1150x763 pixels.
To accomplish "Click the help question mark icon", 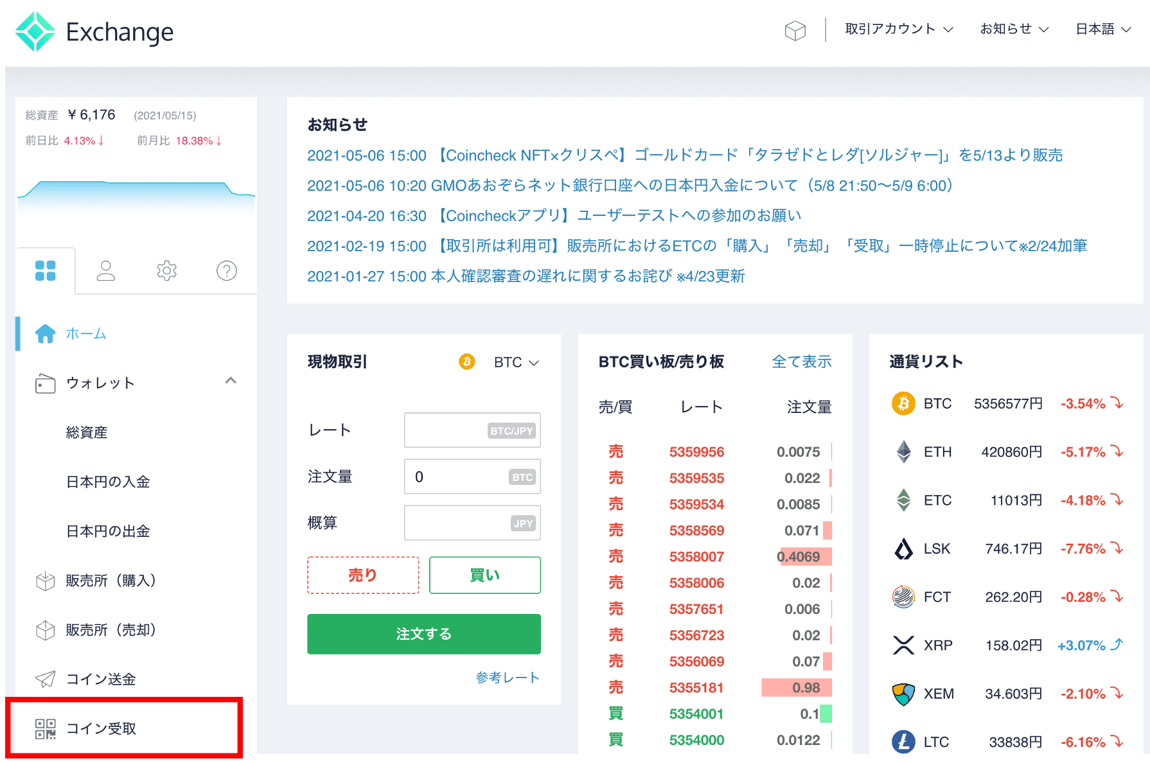I will coord(226,270).
